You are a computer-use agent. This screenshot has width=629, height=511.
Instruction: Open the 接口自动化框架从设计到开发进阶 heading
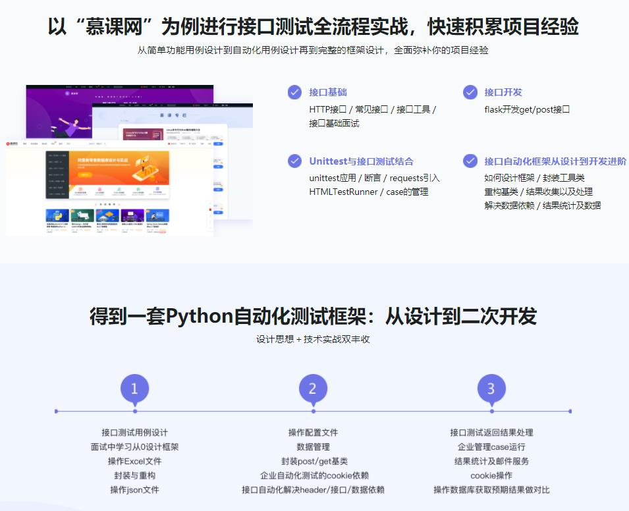tap(555, 161)
